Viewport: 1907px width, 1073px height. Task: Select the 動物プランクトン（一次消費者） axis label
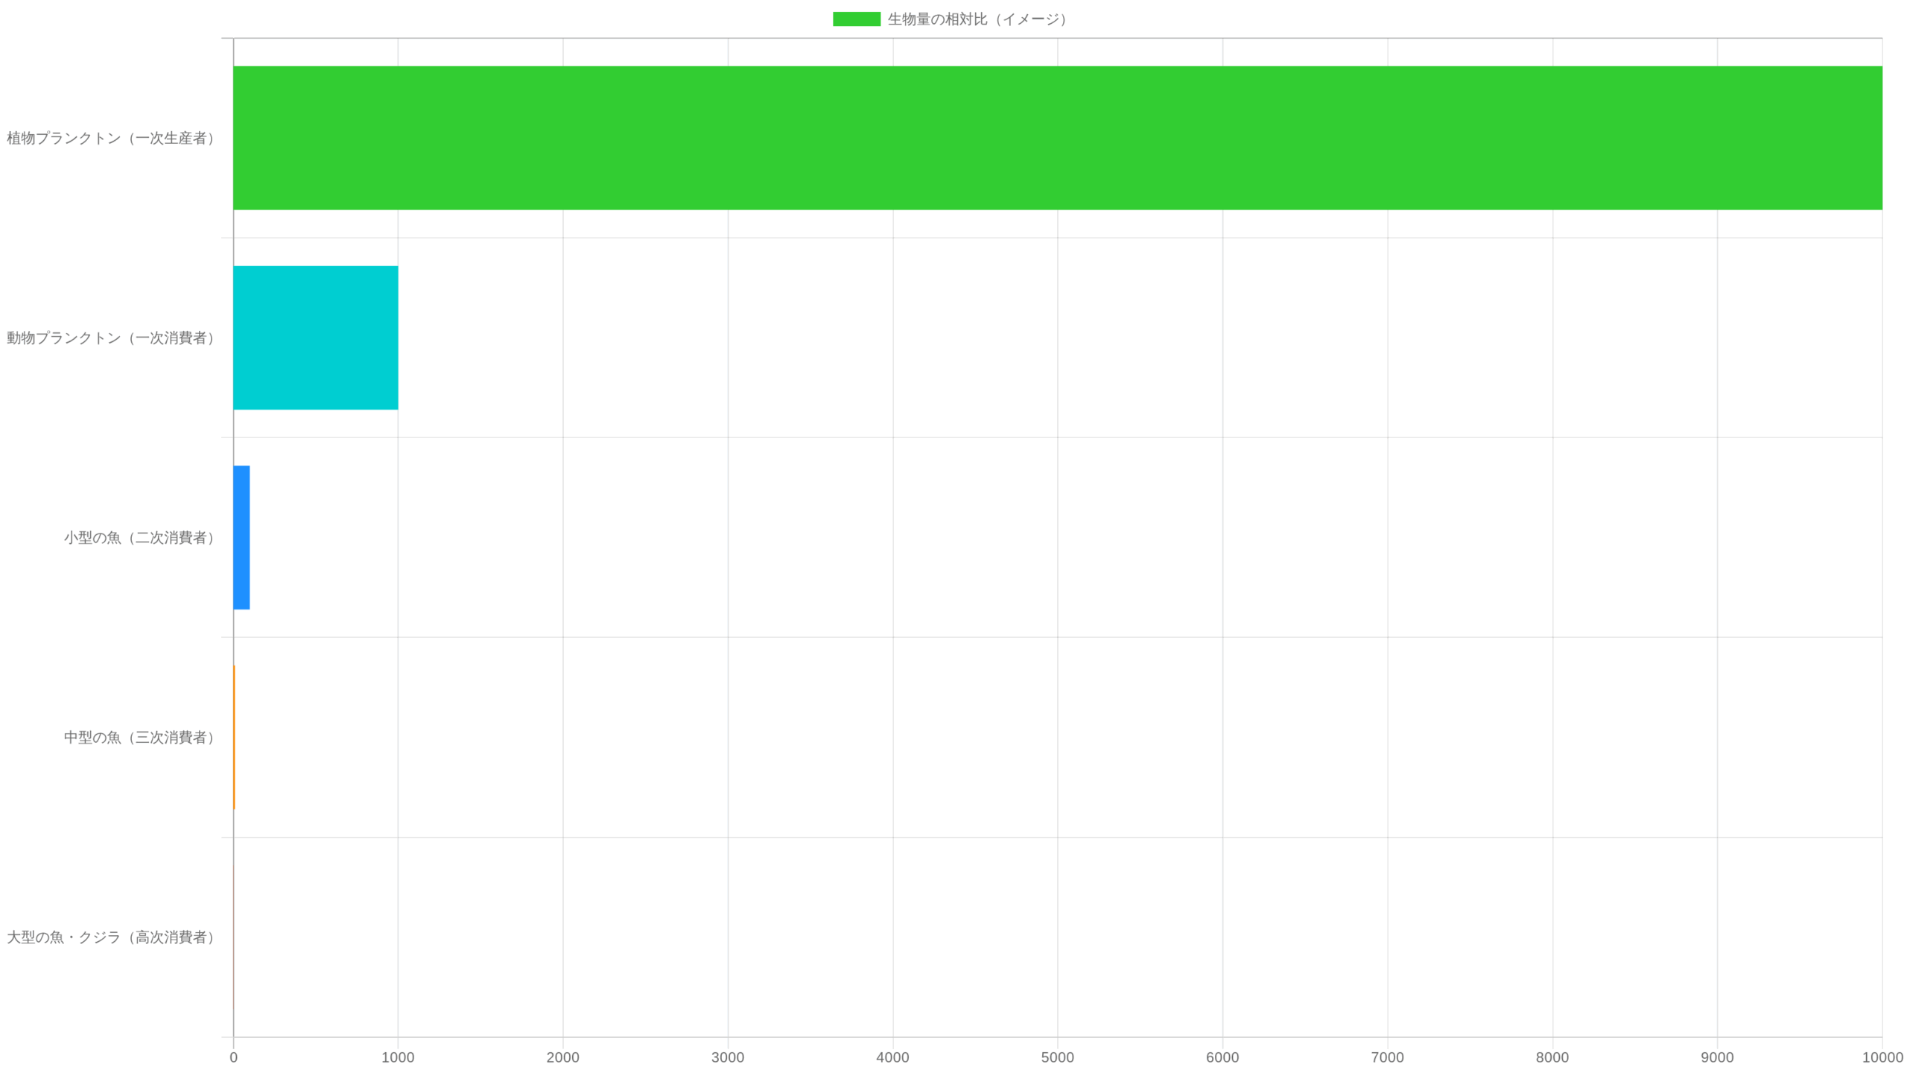point(112,338)
